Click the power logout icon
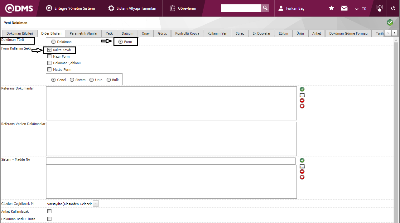This screenshot has height=223, width=400. pos(393,8)
